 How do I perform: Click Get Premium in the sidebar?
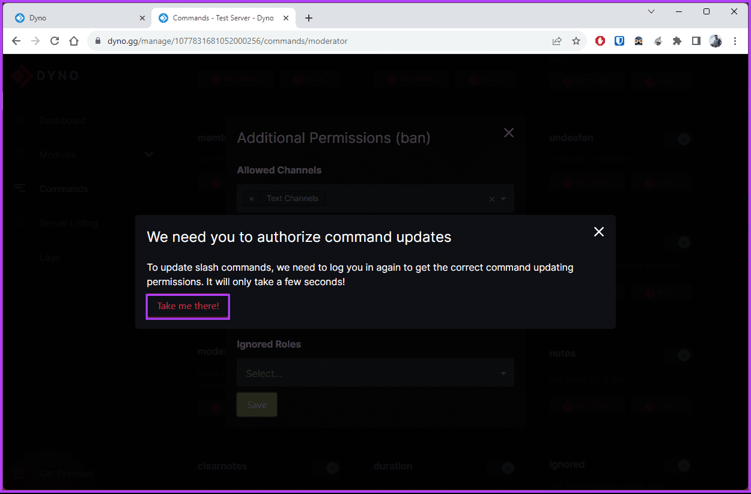click(x=67, y=474)
